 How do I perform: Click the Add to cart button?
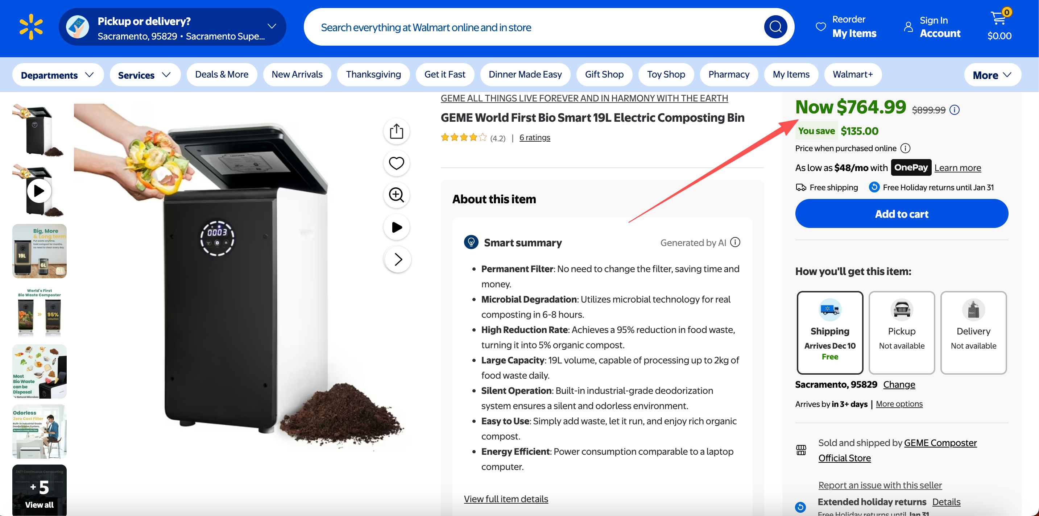pyautogui.click(x=902, y=214)
